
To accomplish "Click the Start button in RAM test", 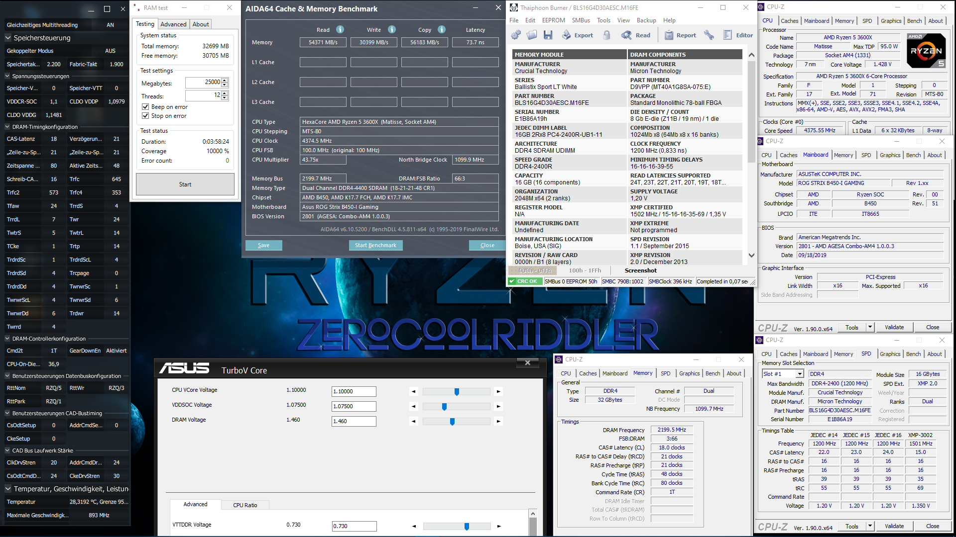I will pyautogui.click(x=186, y=184).
